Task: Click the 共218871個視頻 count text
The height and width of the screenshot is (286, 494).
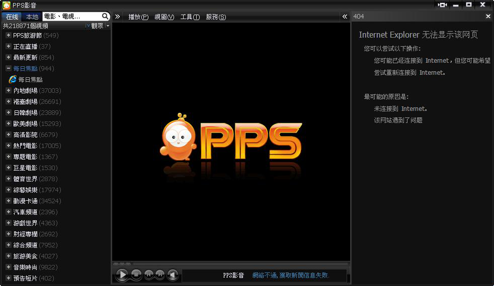Action: click(x=26, y=26)
